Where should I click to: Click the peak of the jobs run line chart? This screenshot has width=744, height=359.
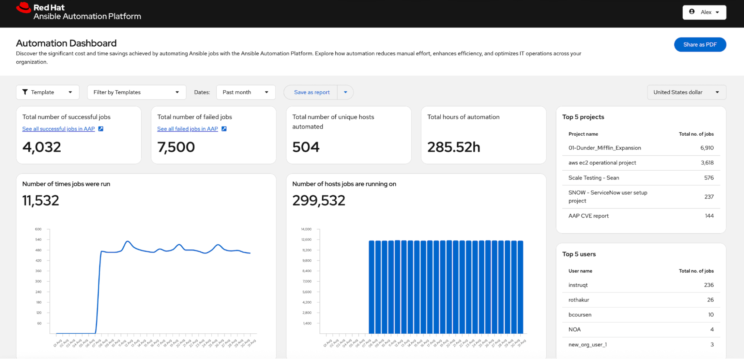(x=128, y=242)
